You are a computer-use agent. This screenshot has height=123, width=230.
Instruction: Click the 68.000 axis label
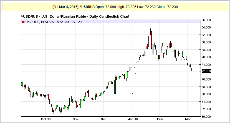(206, 87)
